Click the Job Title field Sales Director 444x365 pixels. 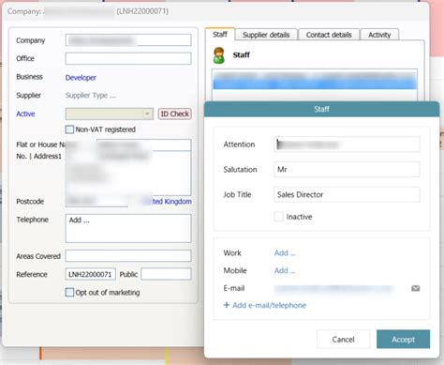[x=347, y=194]
